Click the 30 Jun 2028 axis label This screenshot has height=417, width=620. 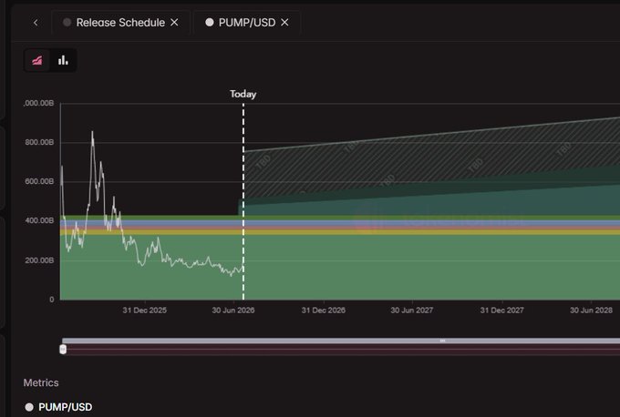click(x=591, y=310)
